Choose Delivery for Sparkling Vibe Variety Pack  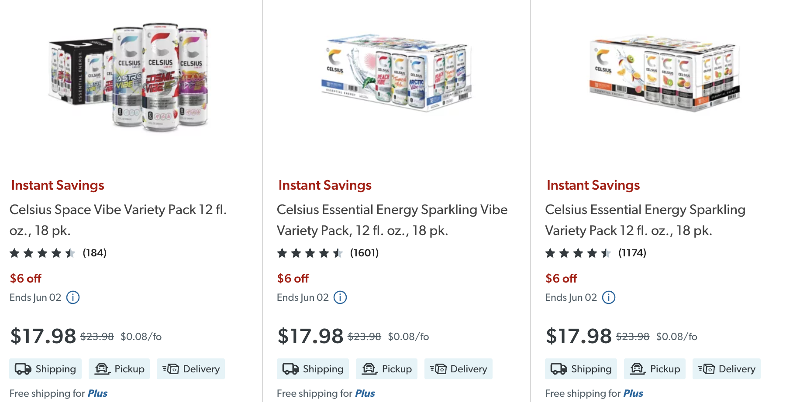pos(458,369)
